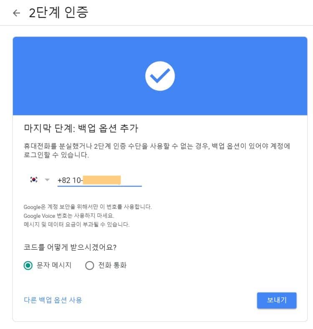The image size is (313, 329).
Task: Click the 코드를 어떻게 받으시겠어요? question text
Action: (x=70, y=246)
